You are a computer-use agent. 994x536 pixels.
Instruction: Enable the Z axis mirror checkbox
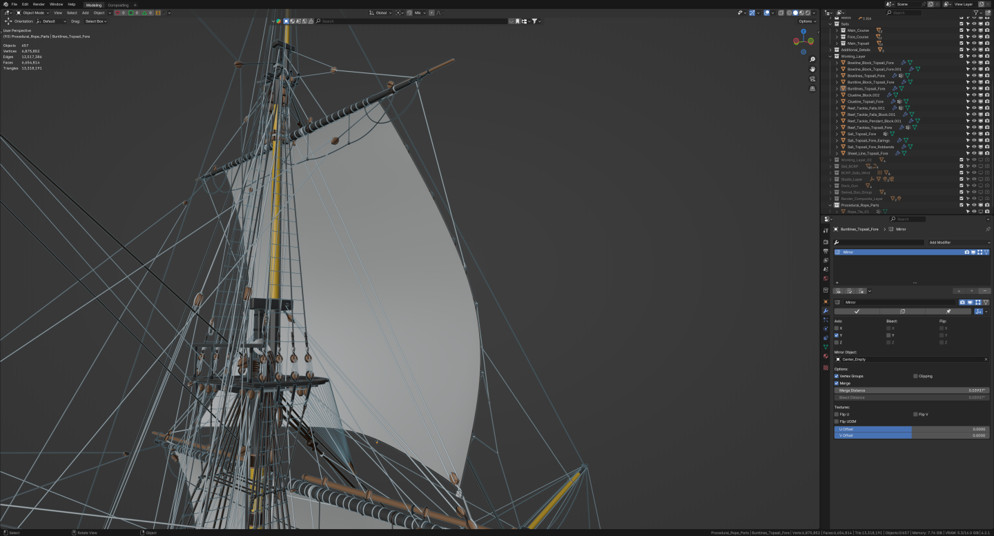(x=837, y=342)
